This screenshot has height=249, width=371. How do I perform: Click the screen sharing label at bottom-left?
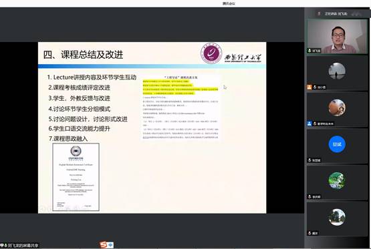(19, 246)
